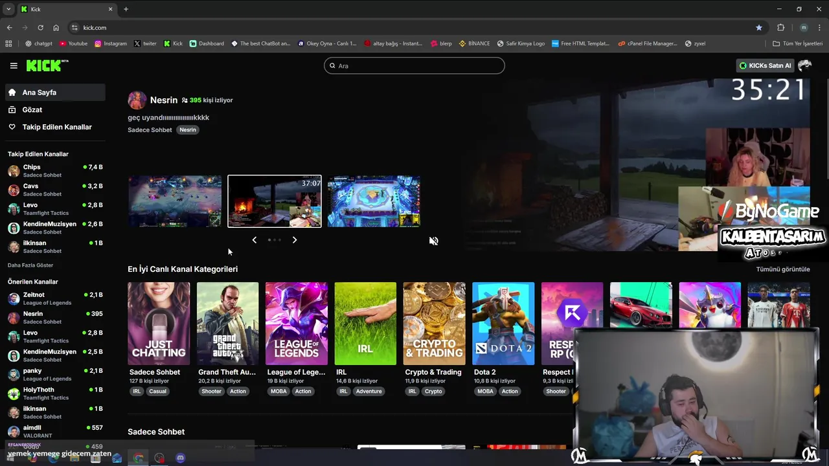
Task: Select the fireplace carousel thumbnail showing 37:07
Action: click(275, 201)
